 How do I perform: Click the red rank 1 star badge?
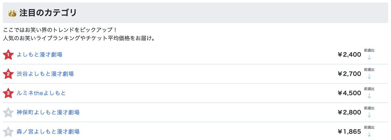(x=8, y=55)
